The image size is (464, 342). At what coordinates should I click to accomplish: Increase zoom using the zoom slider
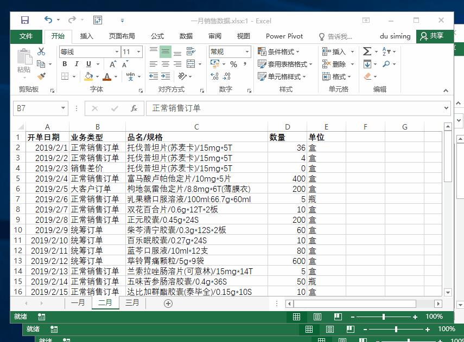point(415,316)
